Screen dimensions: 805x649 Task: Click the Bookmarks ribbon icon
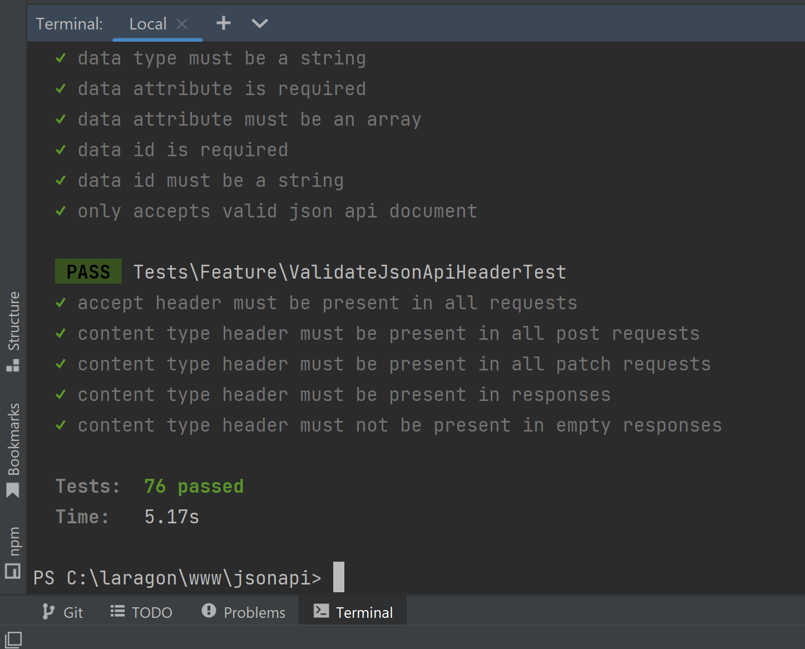click(13, 491)
